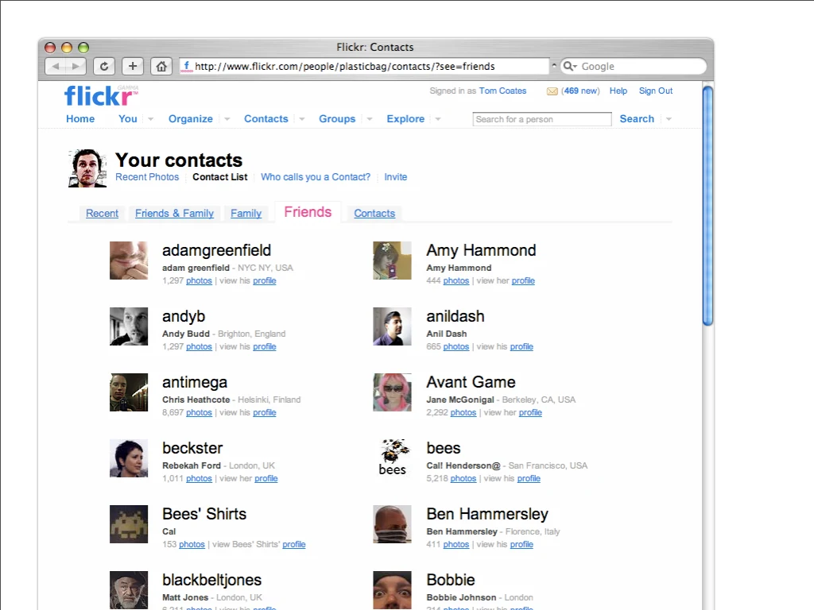Open Bobbie's avatar thumbnail
The height and width of the screenshot is (610, 814).
tap(392, 590)
